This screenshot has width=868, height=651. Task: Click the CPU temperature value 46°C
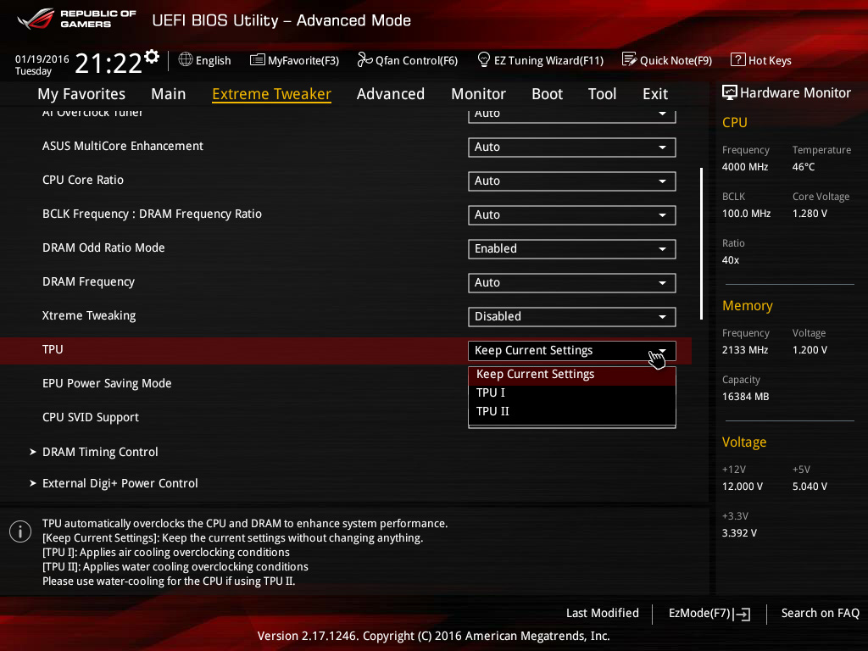click(804, 167)
